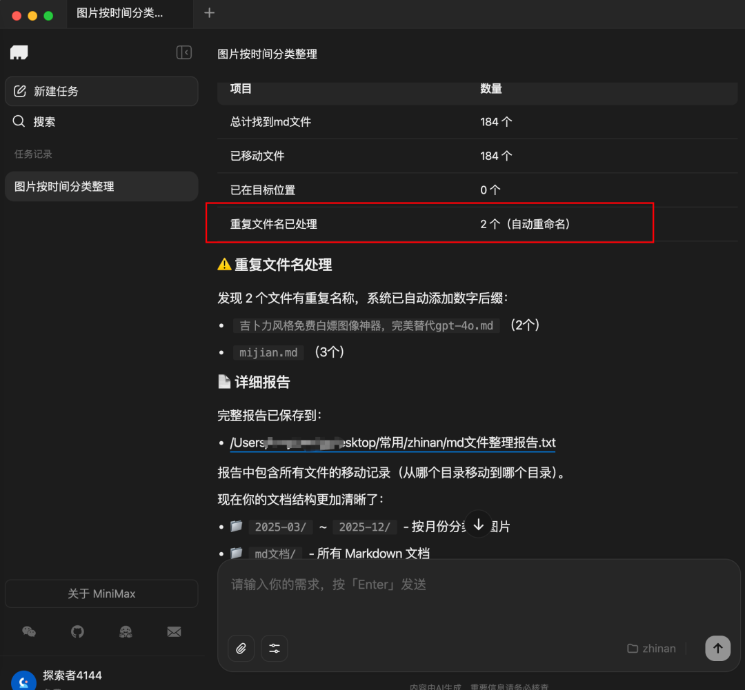Open the email contact icon

[x=174, y=632]
